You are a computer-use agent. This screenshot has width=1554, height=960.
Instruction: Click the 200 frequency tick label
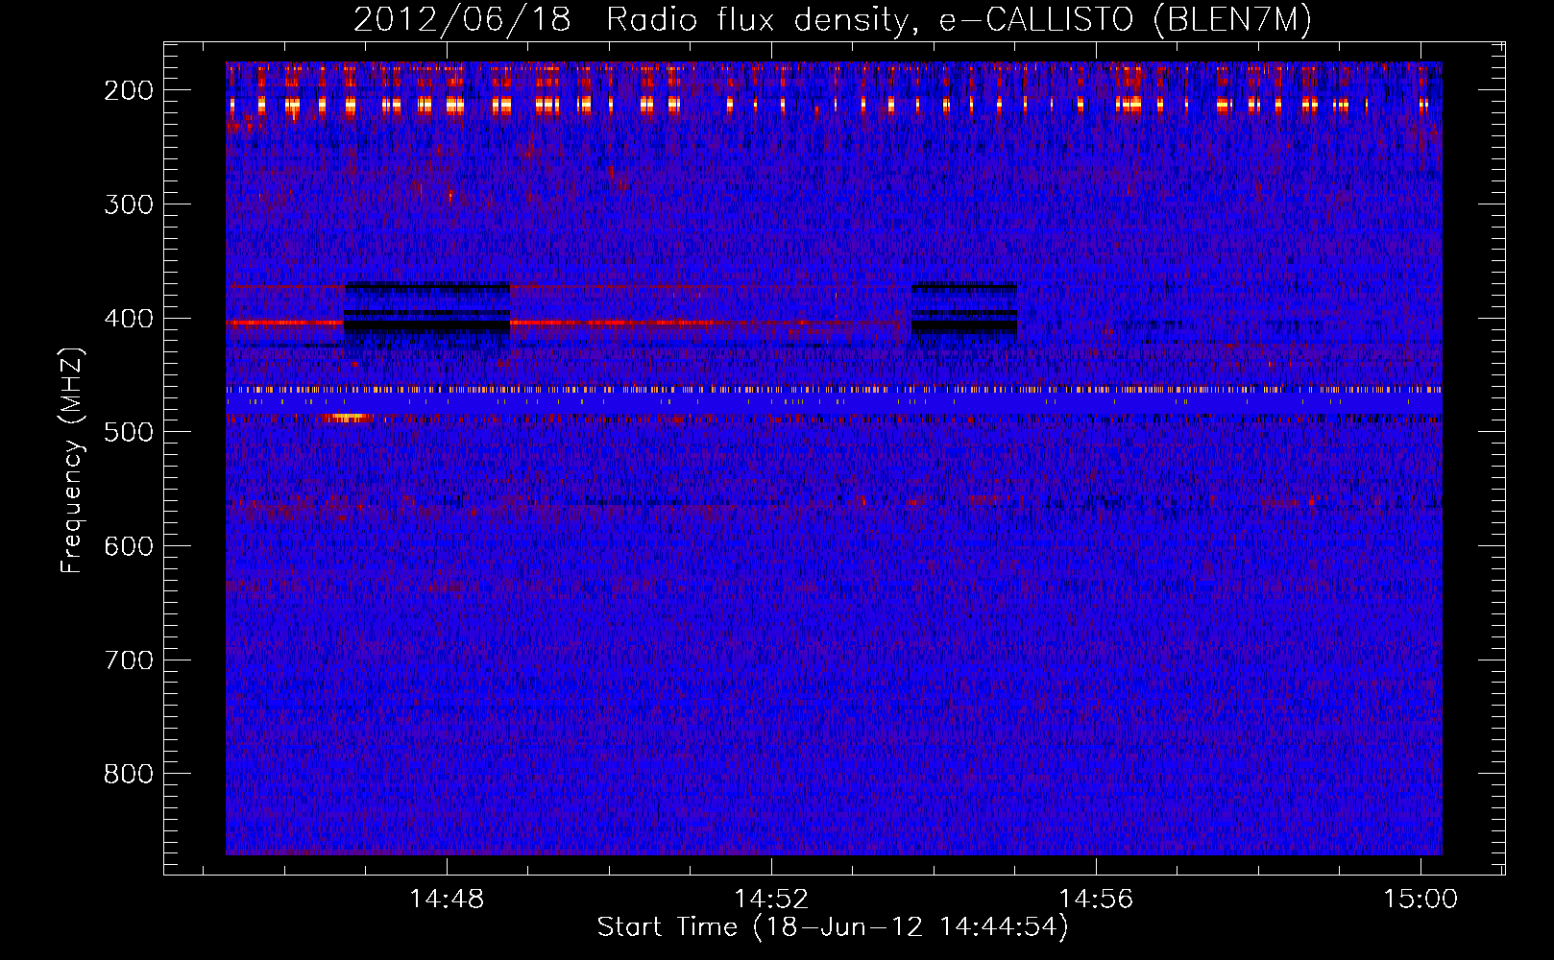(x=129, y=90)
